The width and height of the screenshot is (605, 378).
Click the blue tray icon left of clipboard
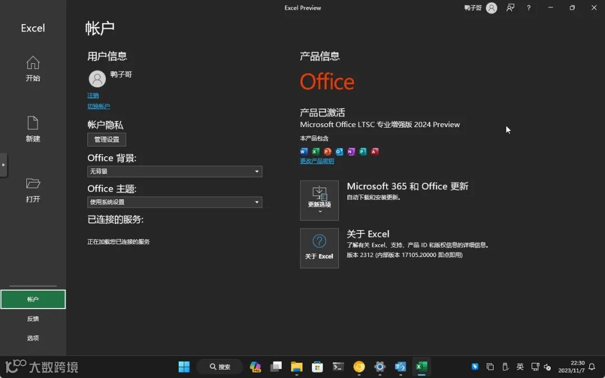click(x=475, y=366)
